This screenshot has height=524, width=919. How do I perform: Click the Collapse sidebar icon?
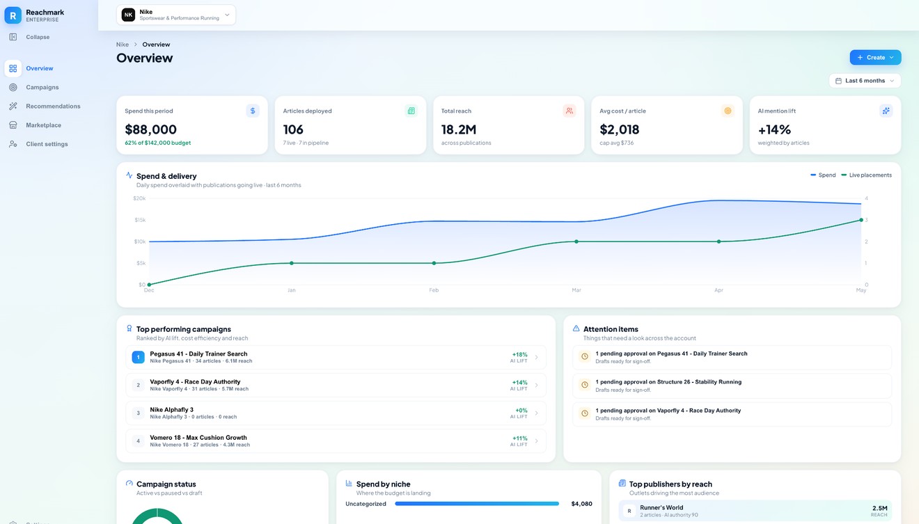pos(13,37)
